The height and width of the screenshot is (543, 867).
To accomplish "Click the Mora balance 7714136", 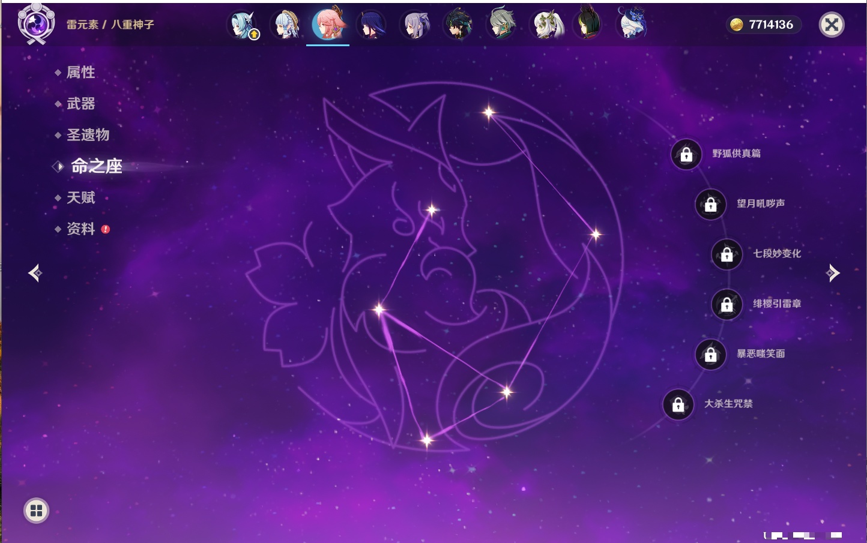I will click(x=763, y=25).
